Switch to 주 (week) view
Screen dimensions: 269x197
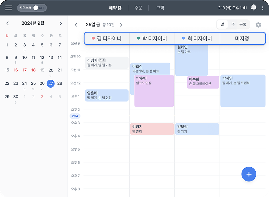coord(233,24)
